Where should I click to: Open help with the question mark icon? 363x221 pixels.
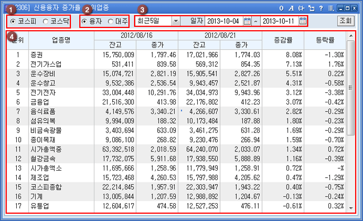[321, 8]
